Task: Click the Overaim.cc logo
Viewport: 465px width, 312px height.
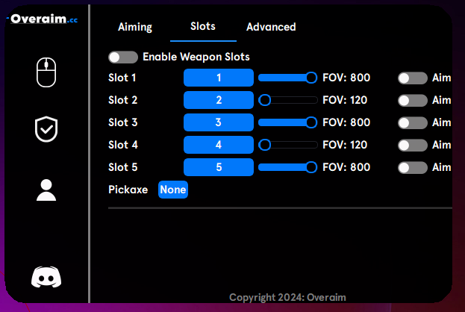Action: click(42, 19)
